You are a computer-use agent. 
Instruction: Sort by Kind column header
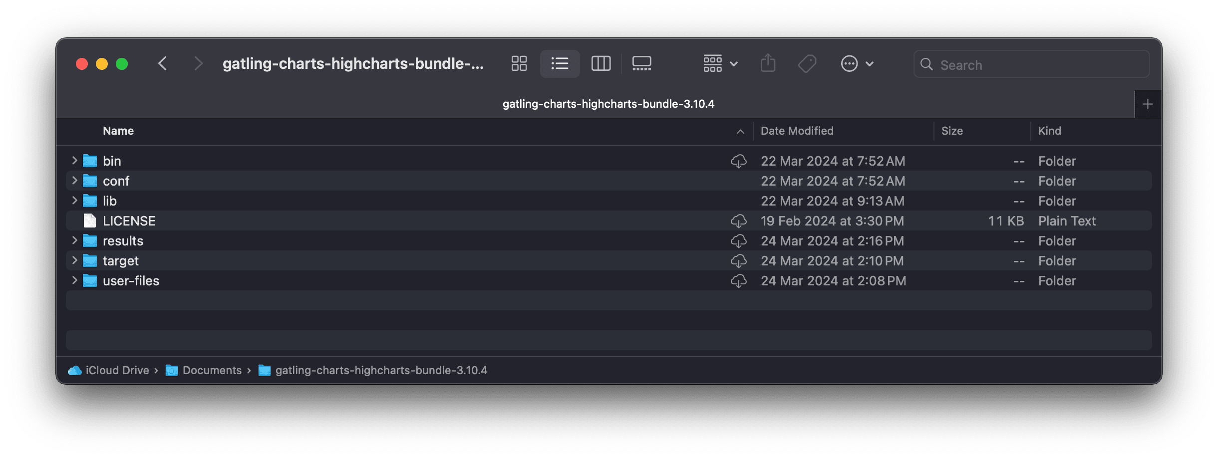[1049, 131]
